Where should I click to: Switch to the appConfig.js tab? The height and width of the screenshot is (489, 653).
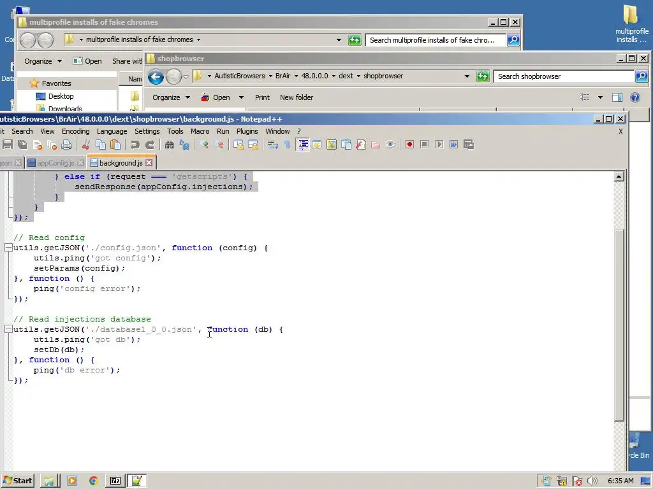tap(55, 163)
